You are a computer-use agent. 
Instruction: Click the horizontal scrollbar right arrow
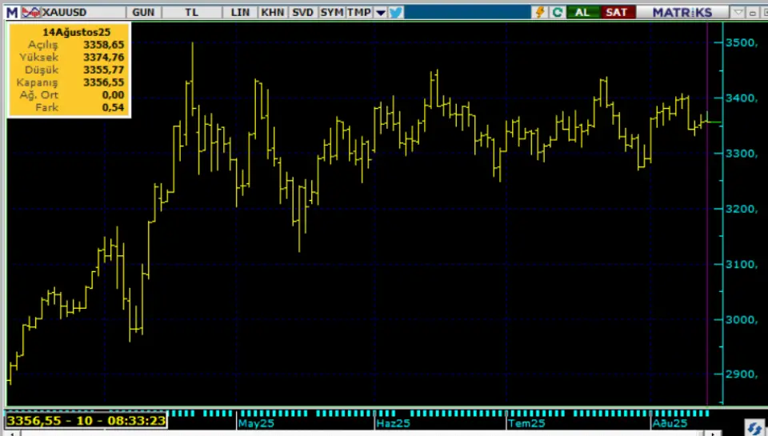click(712, 433)
